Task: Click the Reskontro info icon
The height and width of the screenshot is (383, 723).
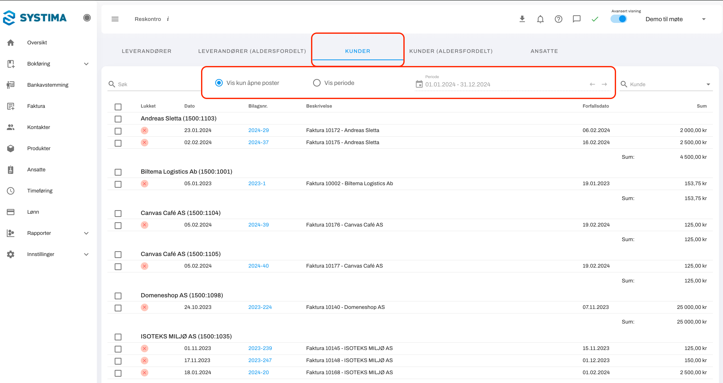Action: [x=168, y=19]
